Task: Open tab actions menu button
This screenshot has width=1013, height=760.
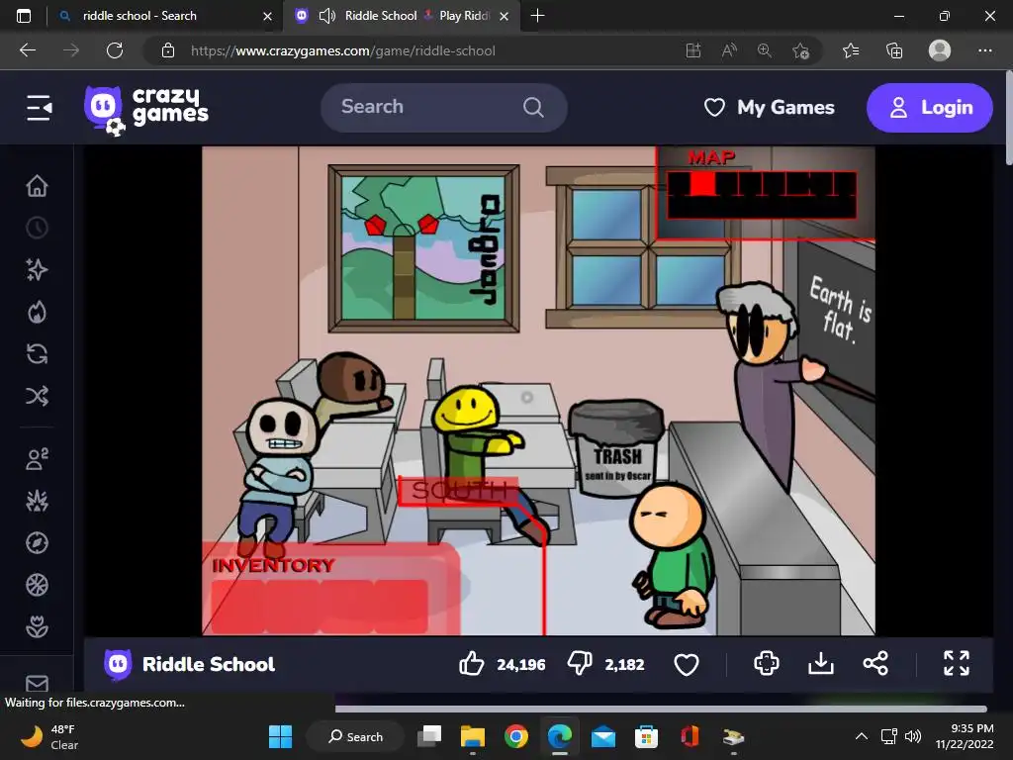Action: 24,16
